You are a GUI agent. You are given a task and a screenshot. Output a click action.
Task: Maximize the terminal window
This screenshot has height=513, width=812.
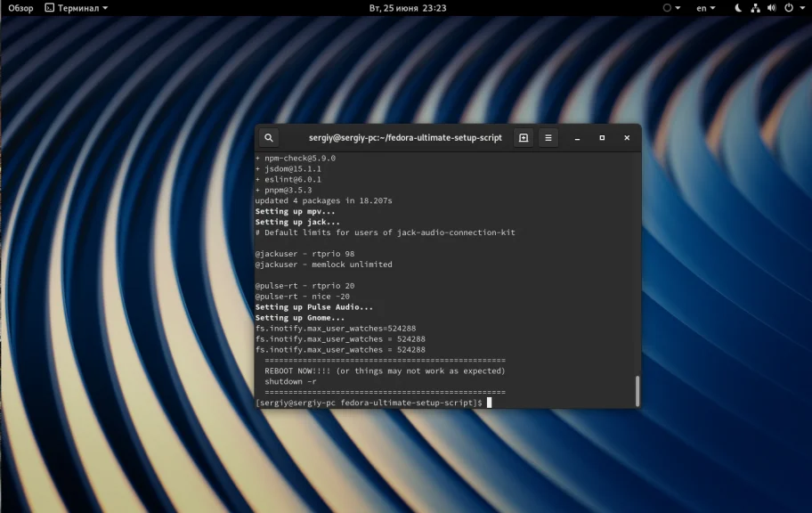[x=602, y=138]
